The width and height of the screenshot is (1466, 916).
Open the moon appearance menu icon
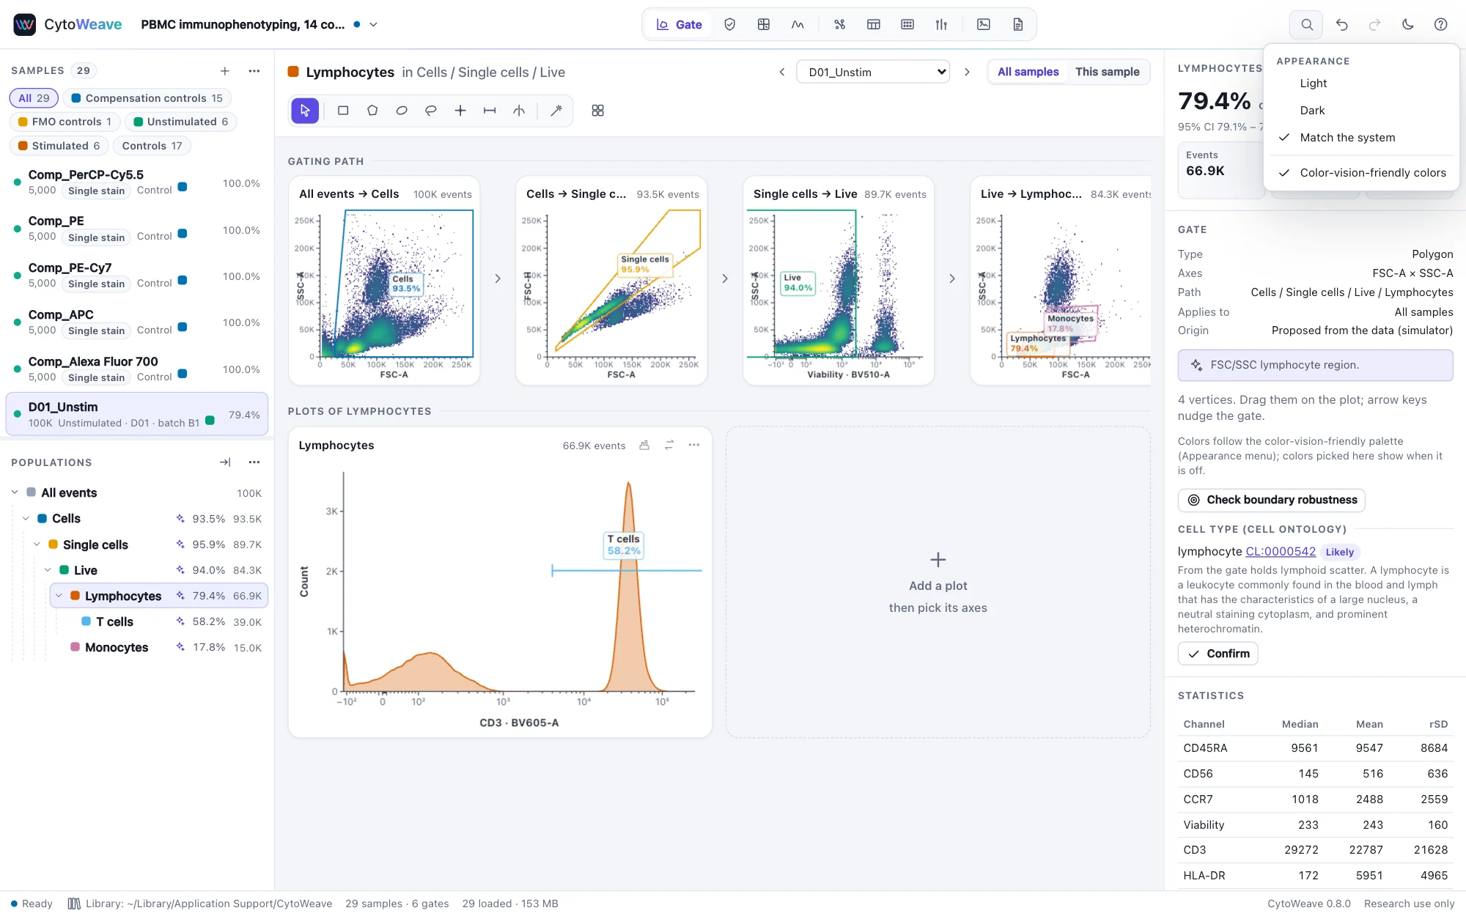click(x=1407, y=24)
